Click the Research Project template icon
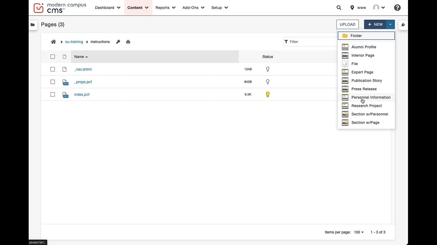The width and height of the screenshot is (437, 245). [x=345, y=105]
